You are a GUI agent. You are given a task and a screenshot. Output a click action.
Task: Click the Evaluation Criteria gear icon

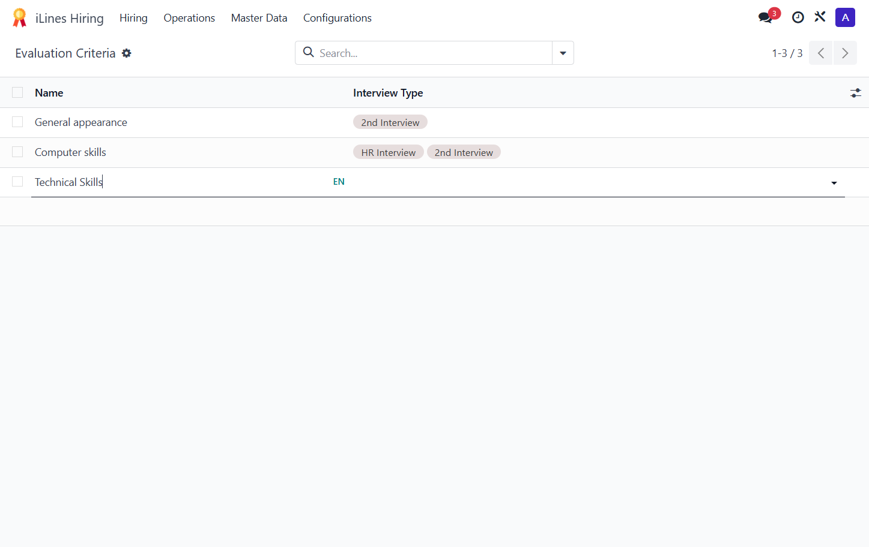[127, 53]
